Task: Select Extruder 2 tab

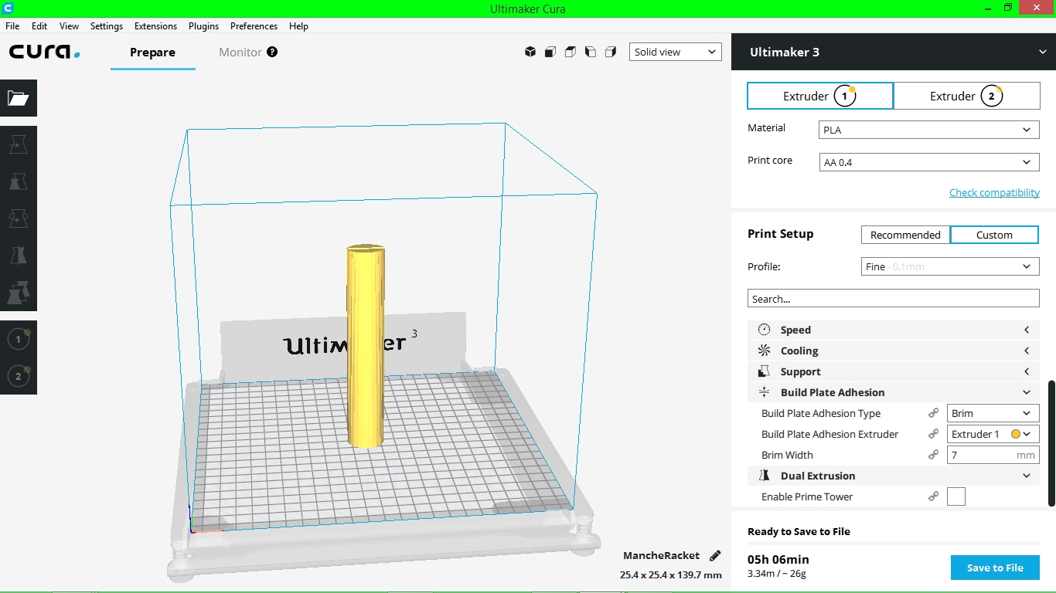Action: pos(966,96)
